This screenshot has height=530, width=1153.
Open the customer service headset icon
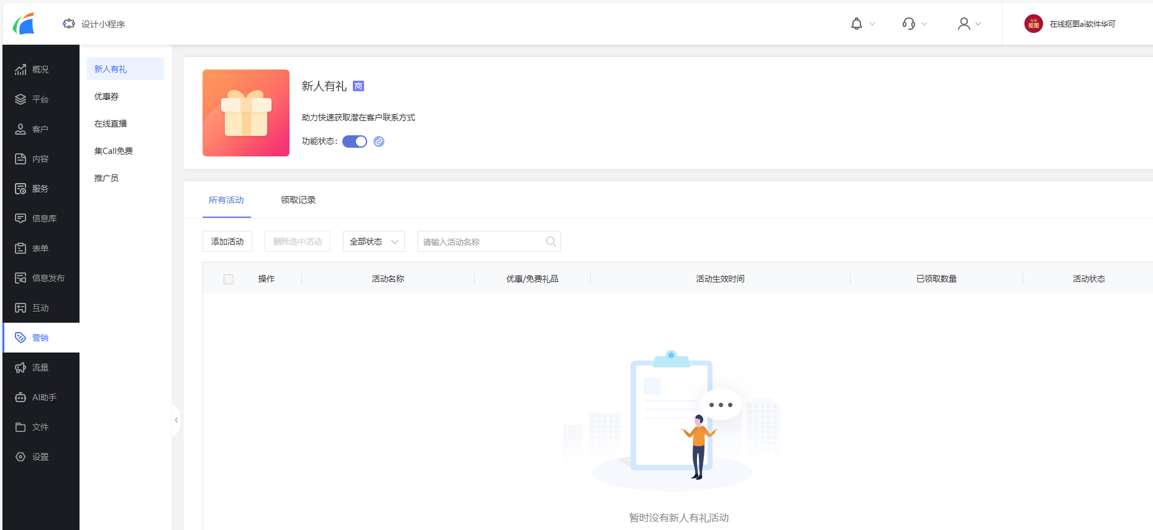pyautogui.click(x=908, y=24)
